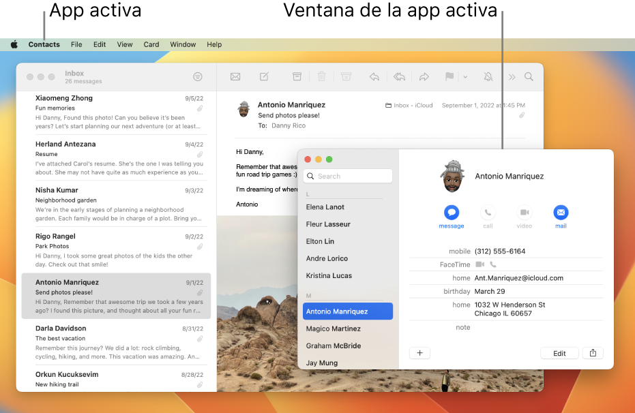Click the add plus button in Contacts
635x413 pixels.
[420, 353]
